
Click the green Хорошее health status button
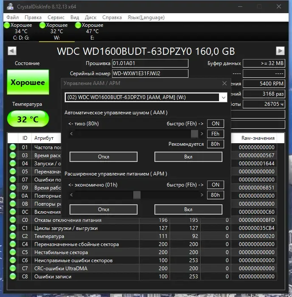coord(28,82)
